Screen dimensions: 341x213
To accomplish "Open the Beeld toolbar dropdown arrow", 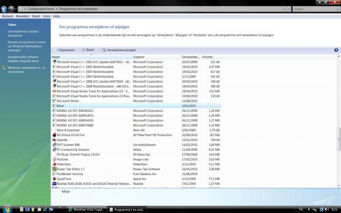I will point(98,50).
